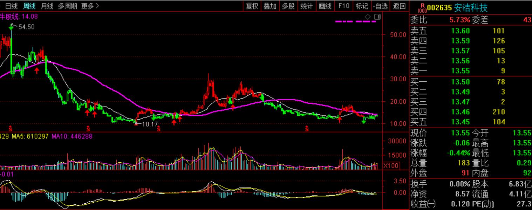Click the X100 volume unit label

[391, 165]
